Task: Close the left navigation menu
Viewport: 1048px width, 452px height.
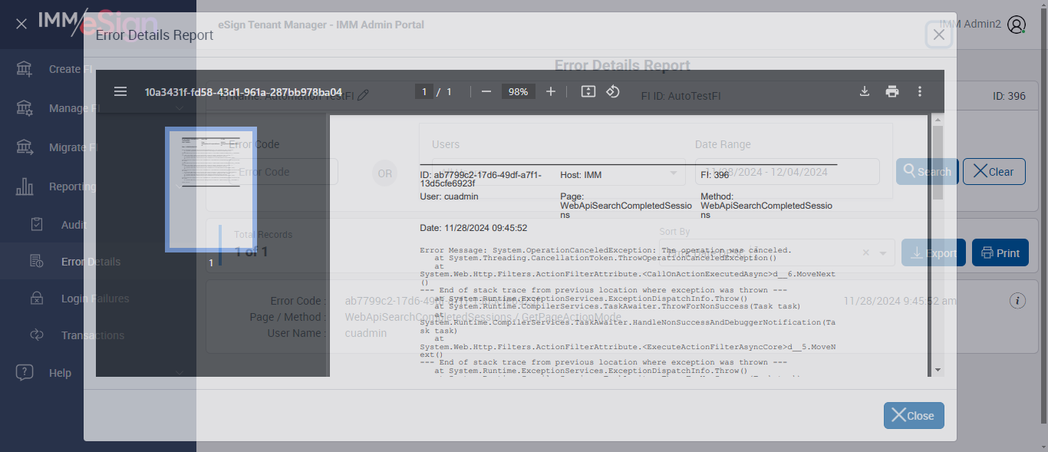Action: [21, 24]
